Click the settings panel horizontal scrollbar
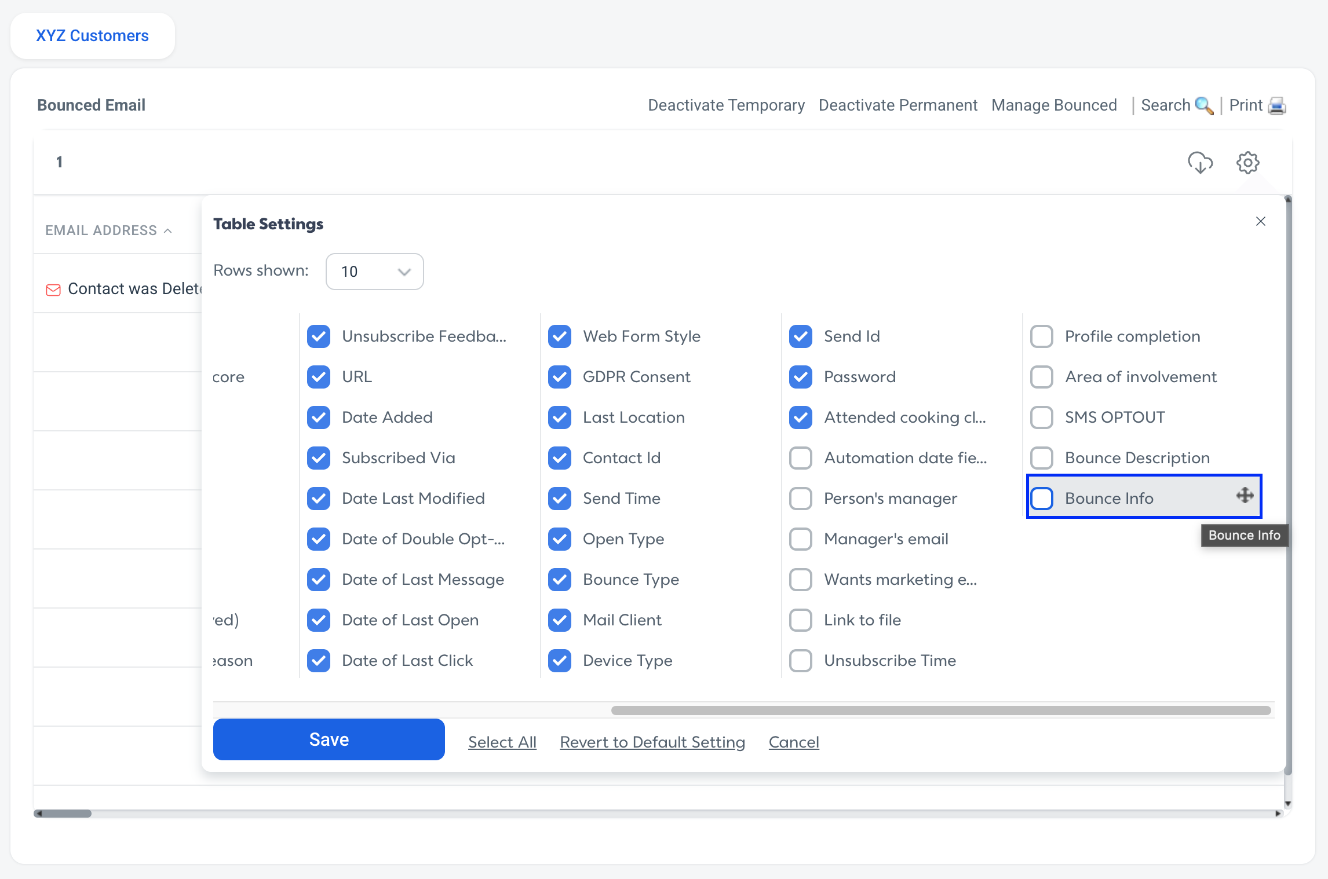This screenshot has width=1328, height=879. tap(941, 710)
